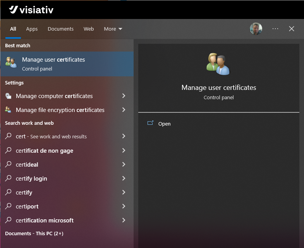This screenshot has width=304, height=248.
Task: Click the Manage computer certificates icon
Action: [8, 96]
